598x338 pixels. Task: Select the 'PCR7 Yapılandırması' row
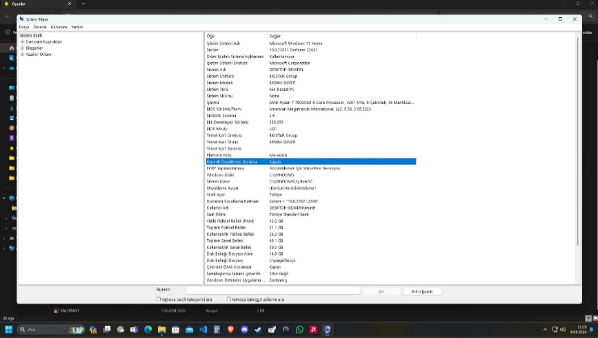(310, 168)
